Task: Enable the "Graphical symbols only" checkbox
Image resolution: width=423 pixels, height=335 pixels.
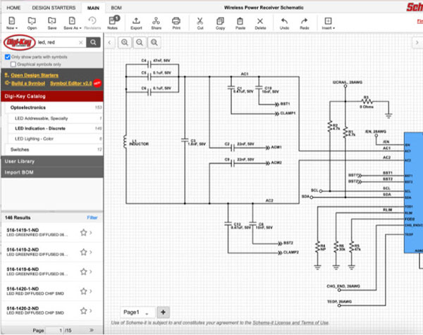Action: (15, 63)
